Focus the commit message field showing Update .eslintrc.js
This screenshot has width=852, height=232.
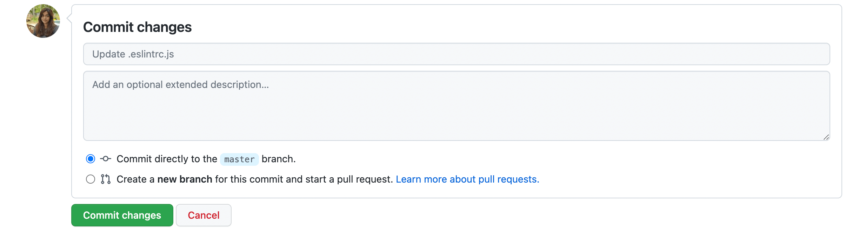pos(457,54)
